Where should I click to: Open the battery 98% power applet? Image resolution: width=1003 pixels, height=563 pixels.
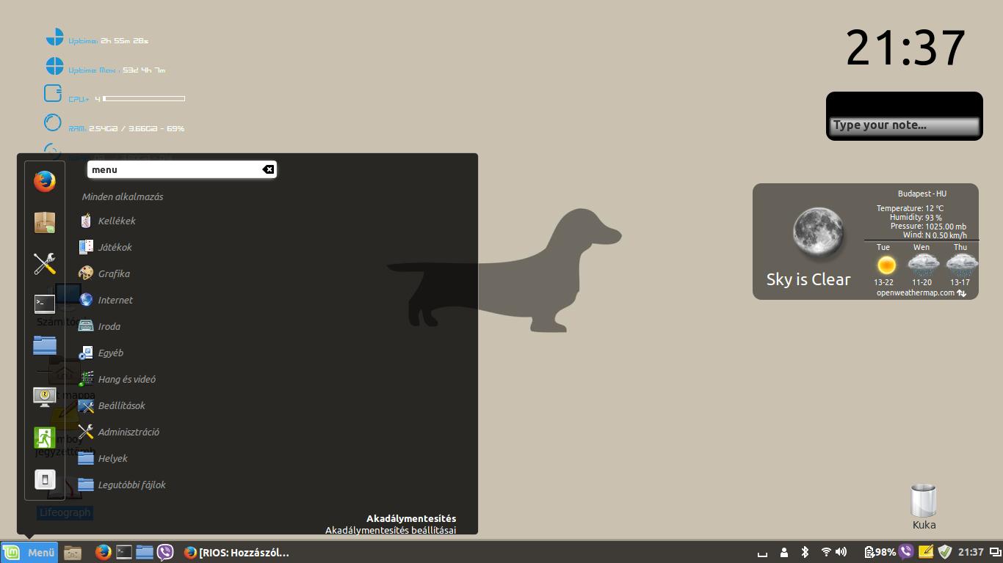click(880, 552)
